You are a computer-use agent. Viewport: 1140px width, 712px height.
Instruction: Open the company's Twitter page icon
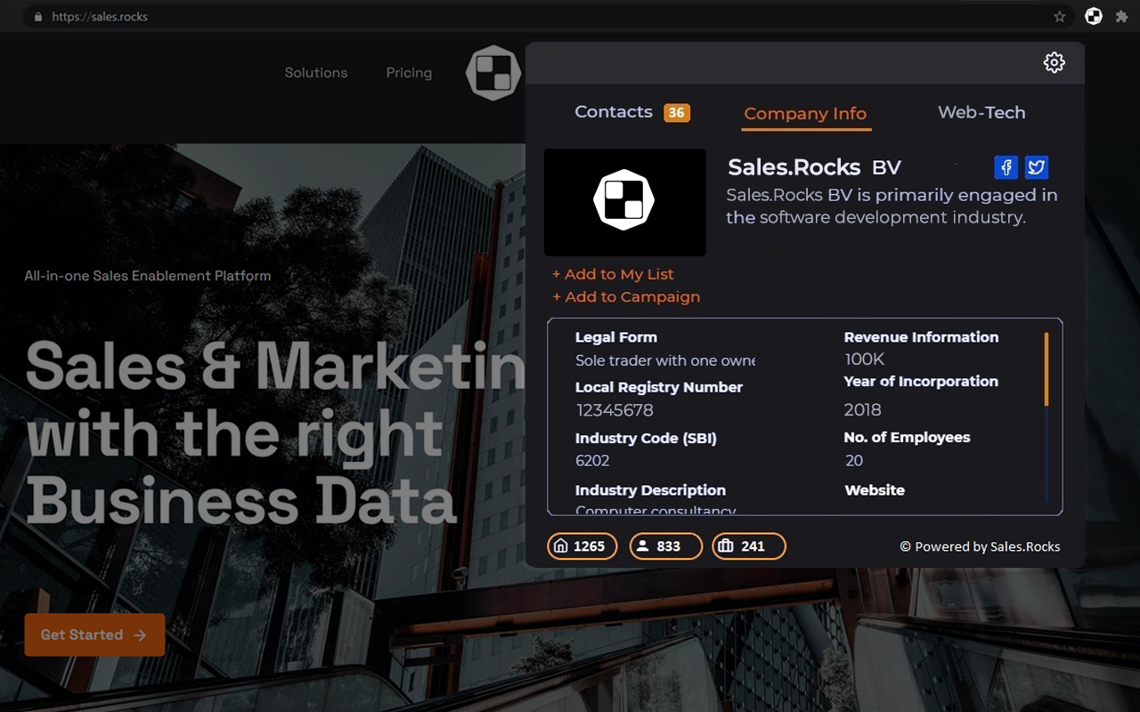(x=1036, y=167)
